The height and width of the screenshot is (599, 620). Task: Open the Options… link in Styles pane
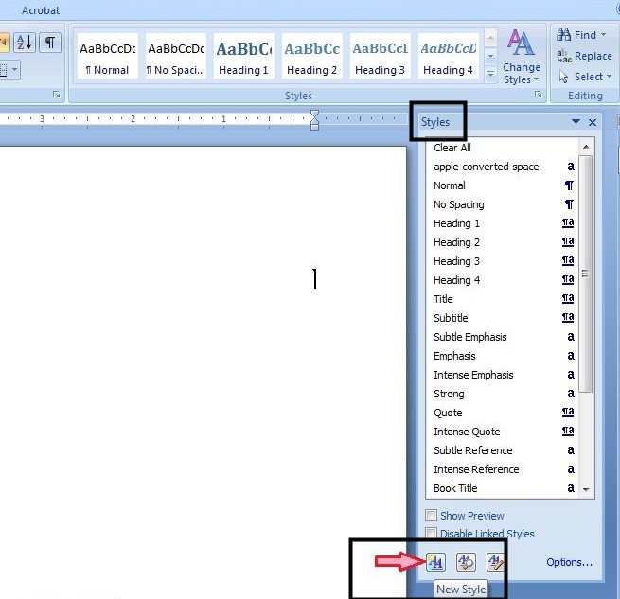pyautogui.click(x=569, y=562)
